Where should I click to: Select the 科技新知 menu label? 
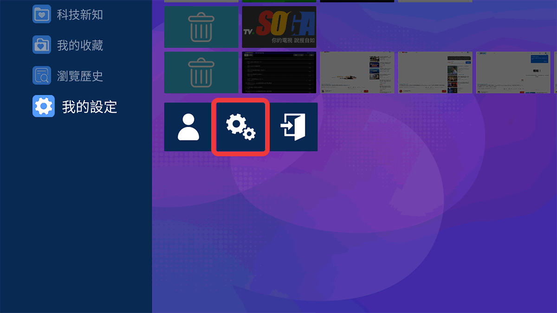[x=80, y=15]
